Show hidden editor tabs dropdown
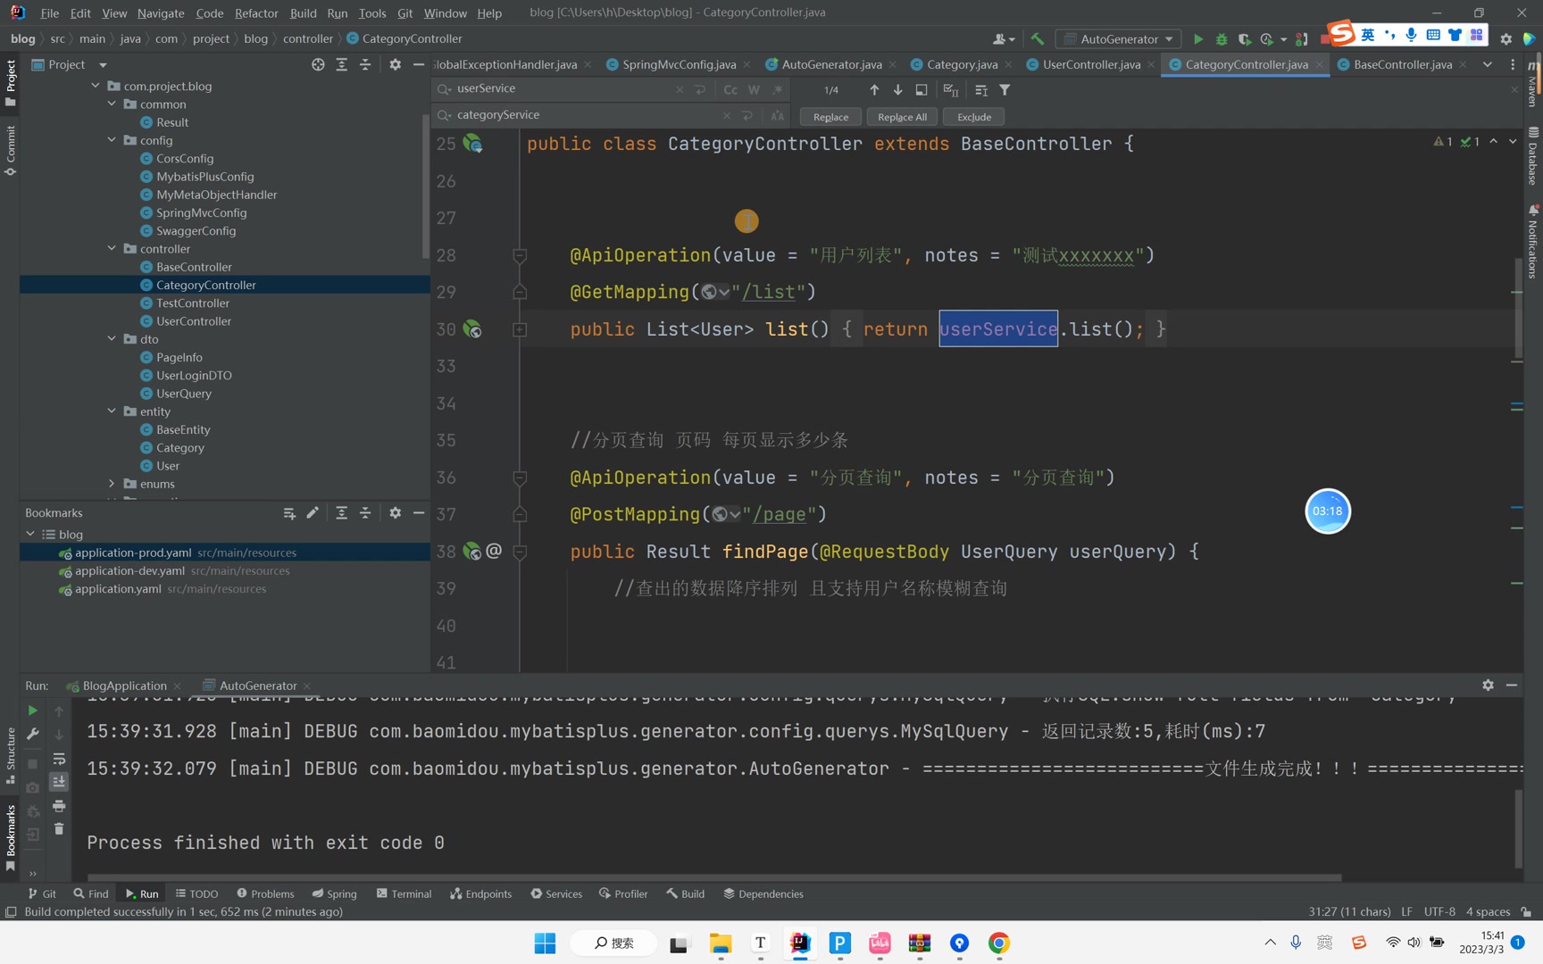 tap(1487, 64)
